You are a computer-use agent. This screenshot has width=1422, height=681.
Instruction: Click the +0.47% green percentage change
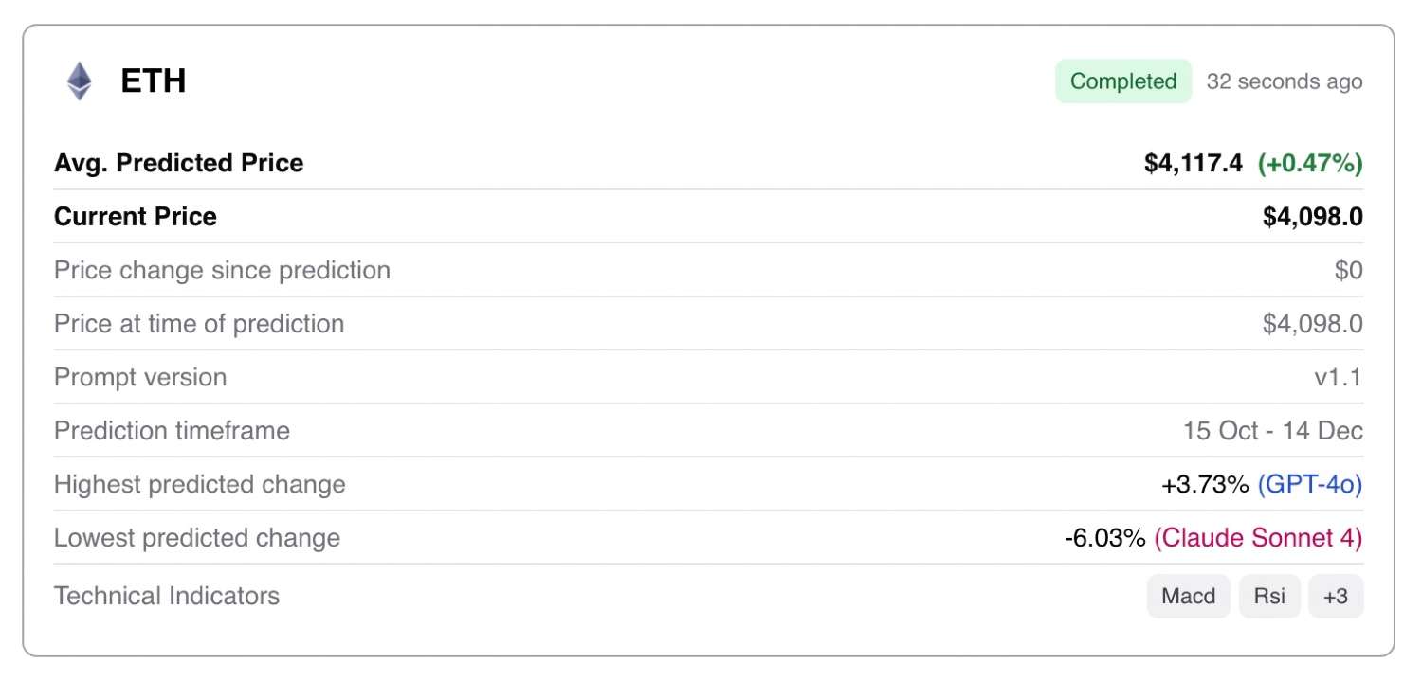point(1309,163)
